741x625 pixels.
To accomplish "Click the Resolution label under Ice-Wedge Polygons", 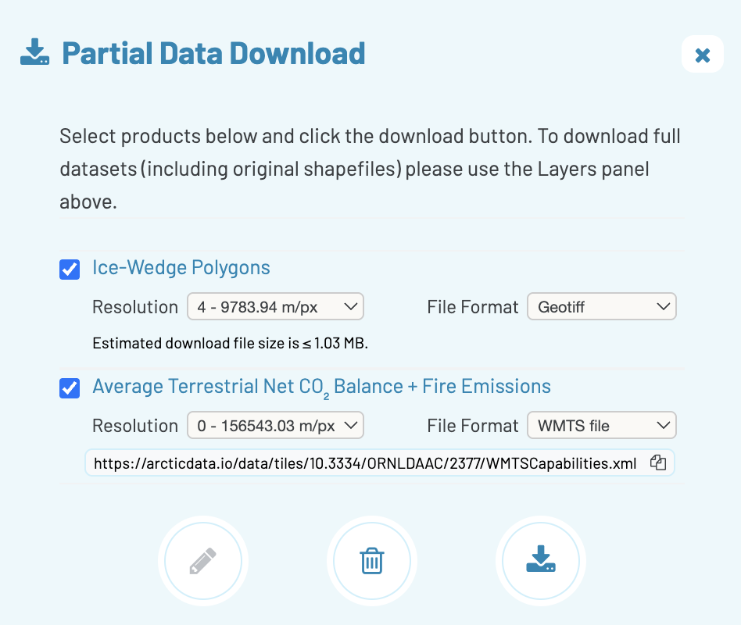I will point(135,307).
